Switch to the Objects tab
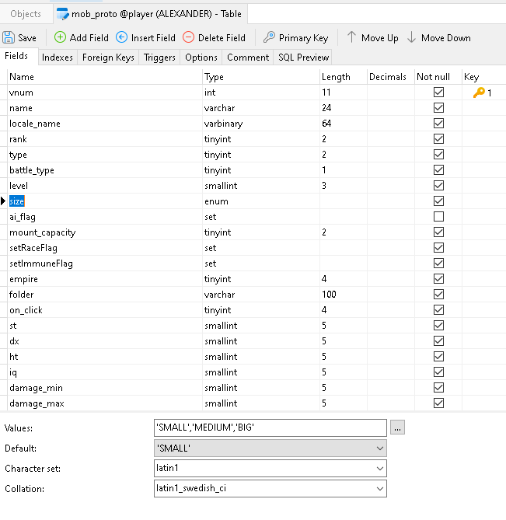 [26, 14]
